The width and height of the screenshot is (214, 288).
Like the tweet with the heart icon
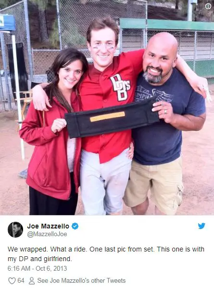click(12, 281)
